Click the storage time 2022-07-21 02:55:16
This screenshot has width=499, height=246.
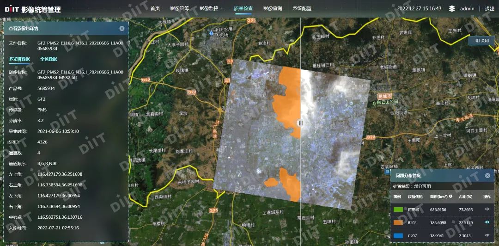[58, 228]
